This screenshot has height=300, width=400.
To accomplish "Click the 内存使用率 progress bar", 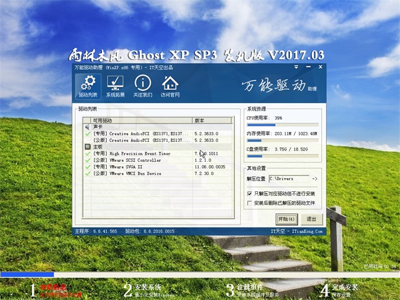I will (282, 141).
